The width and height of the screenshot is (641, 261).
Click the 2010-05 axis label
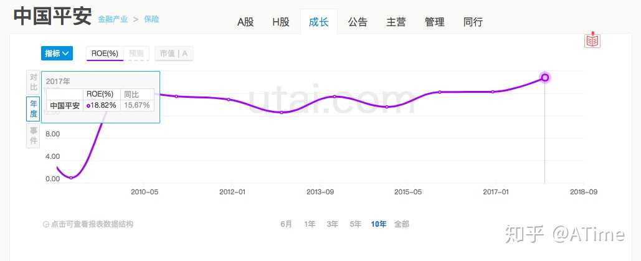tap(145, 192)
